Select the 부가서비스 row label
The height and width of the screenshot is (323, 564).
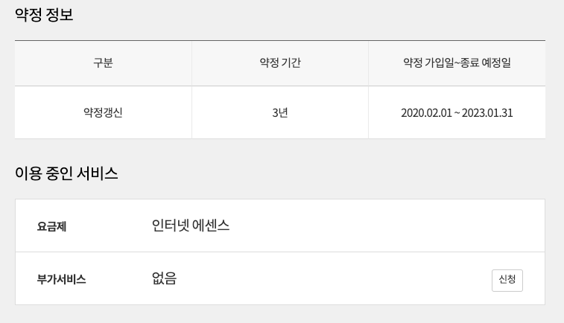coord(61,280)
